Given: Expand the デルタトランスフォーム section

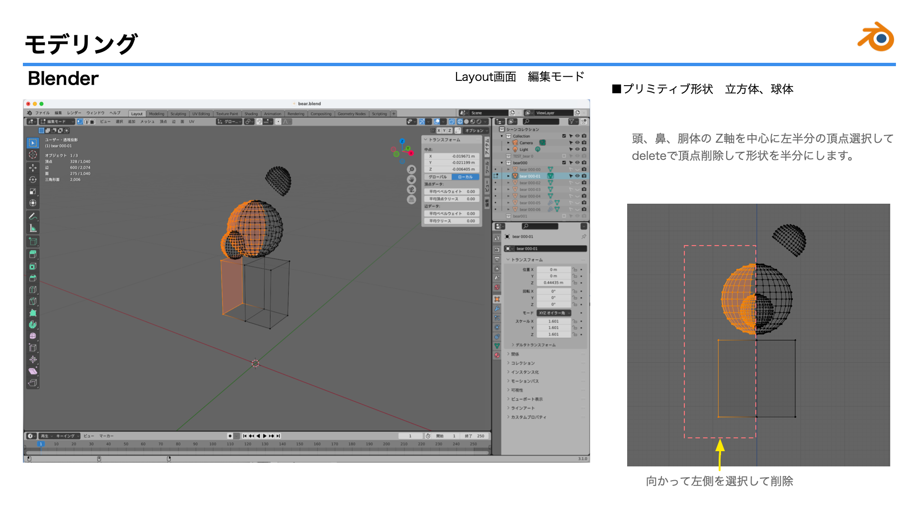Looking at the screenshot, I should click(x=535, y=345).
